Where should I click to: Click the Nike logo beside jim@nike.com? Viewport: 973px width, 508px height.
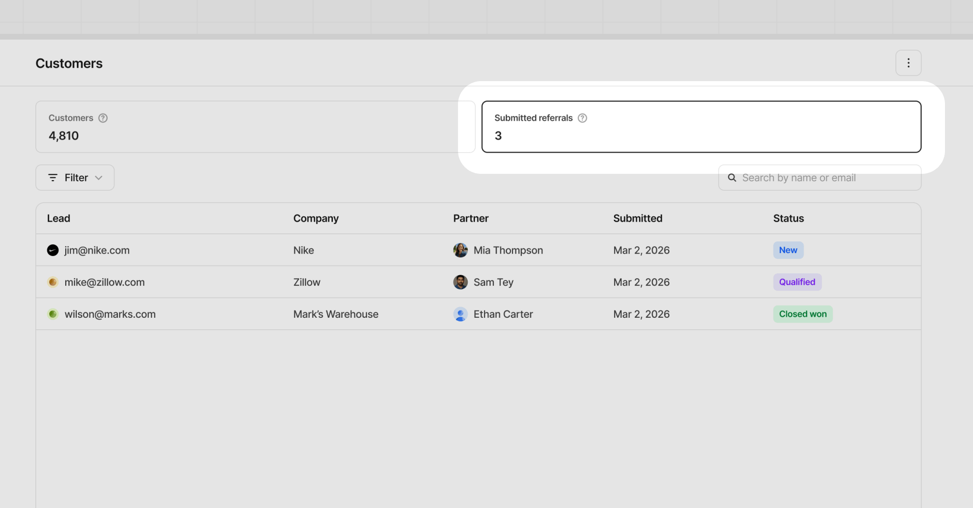tap(53, 250)
